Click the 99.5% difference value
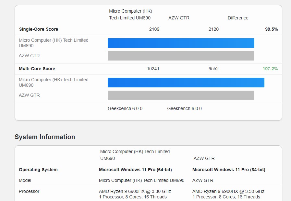The image size is (291, 201). coord(271,29)
